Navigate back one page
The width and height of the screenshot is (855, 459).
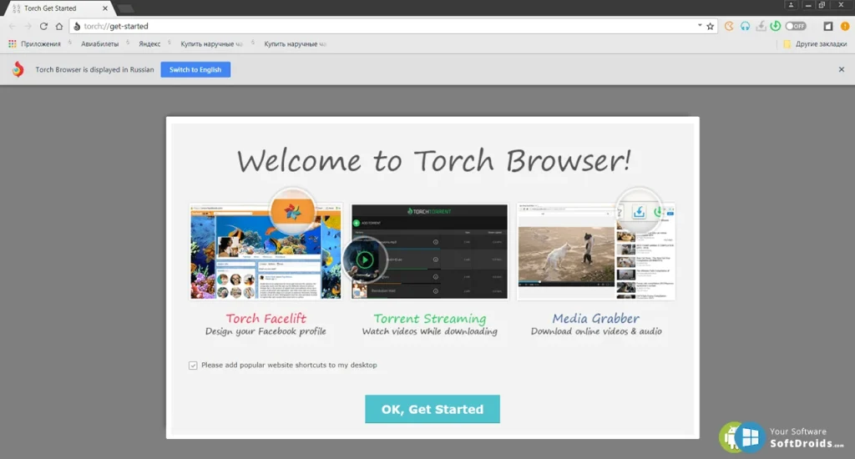tap(13, 26)
